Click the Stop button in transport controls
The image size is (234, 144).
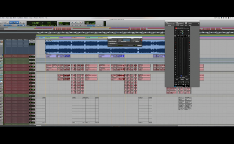75,23
